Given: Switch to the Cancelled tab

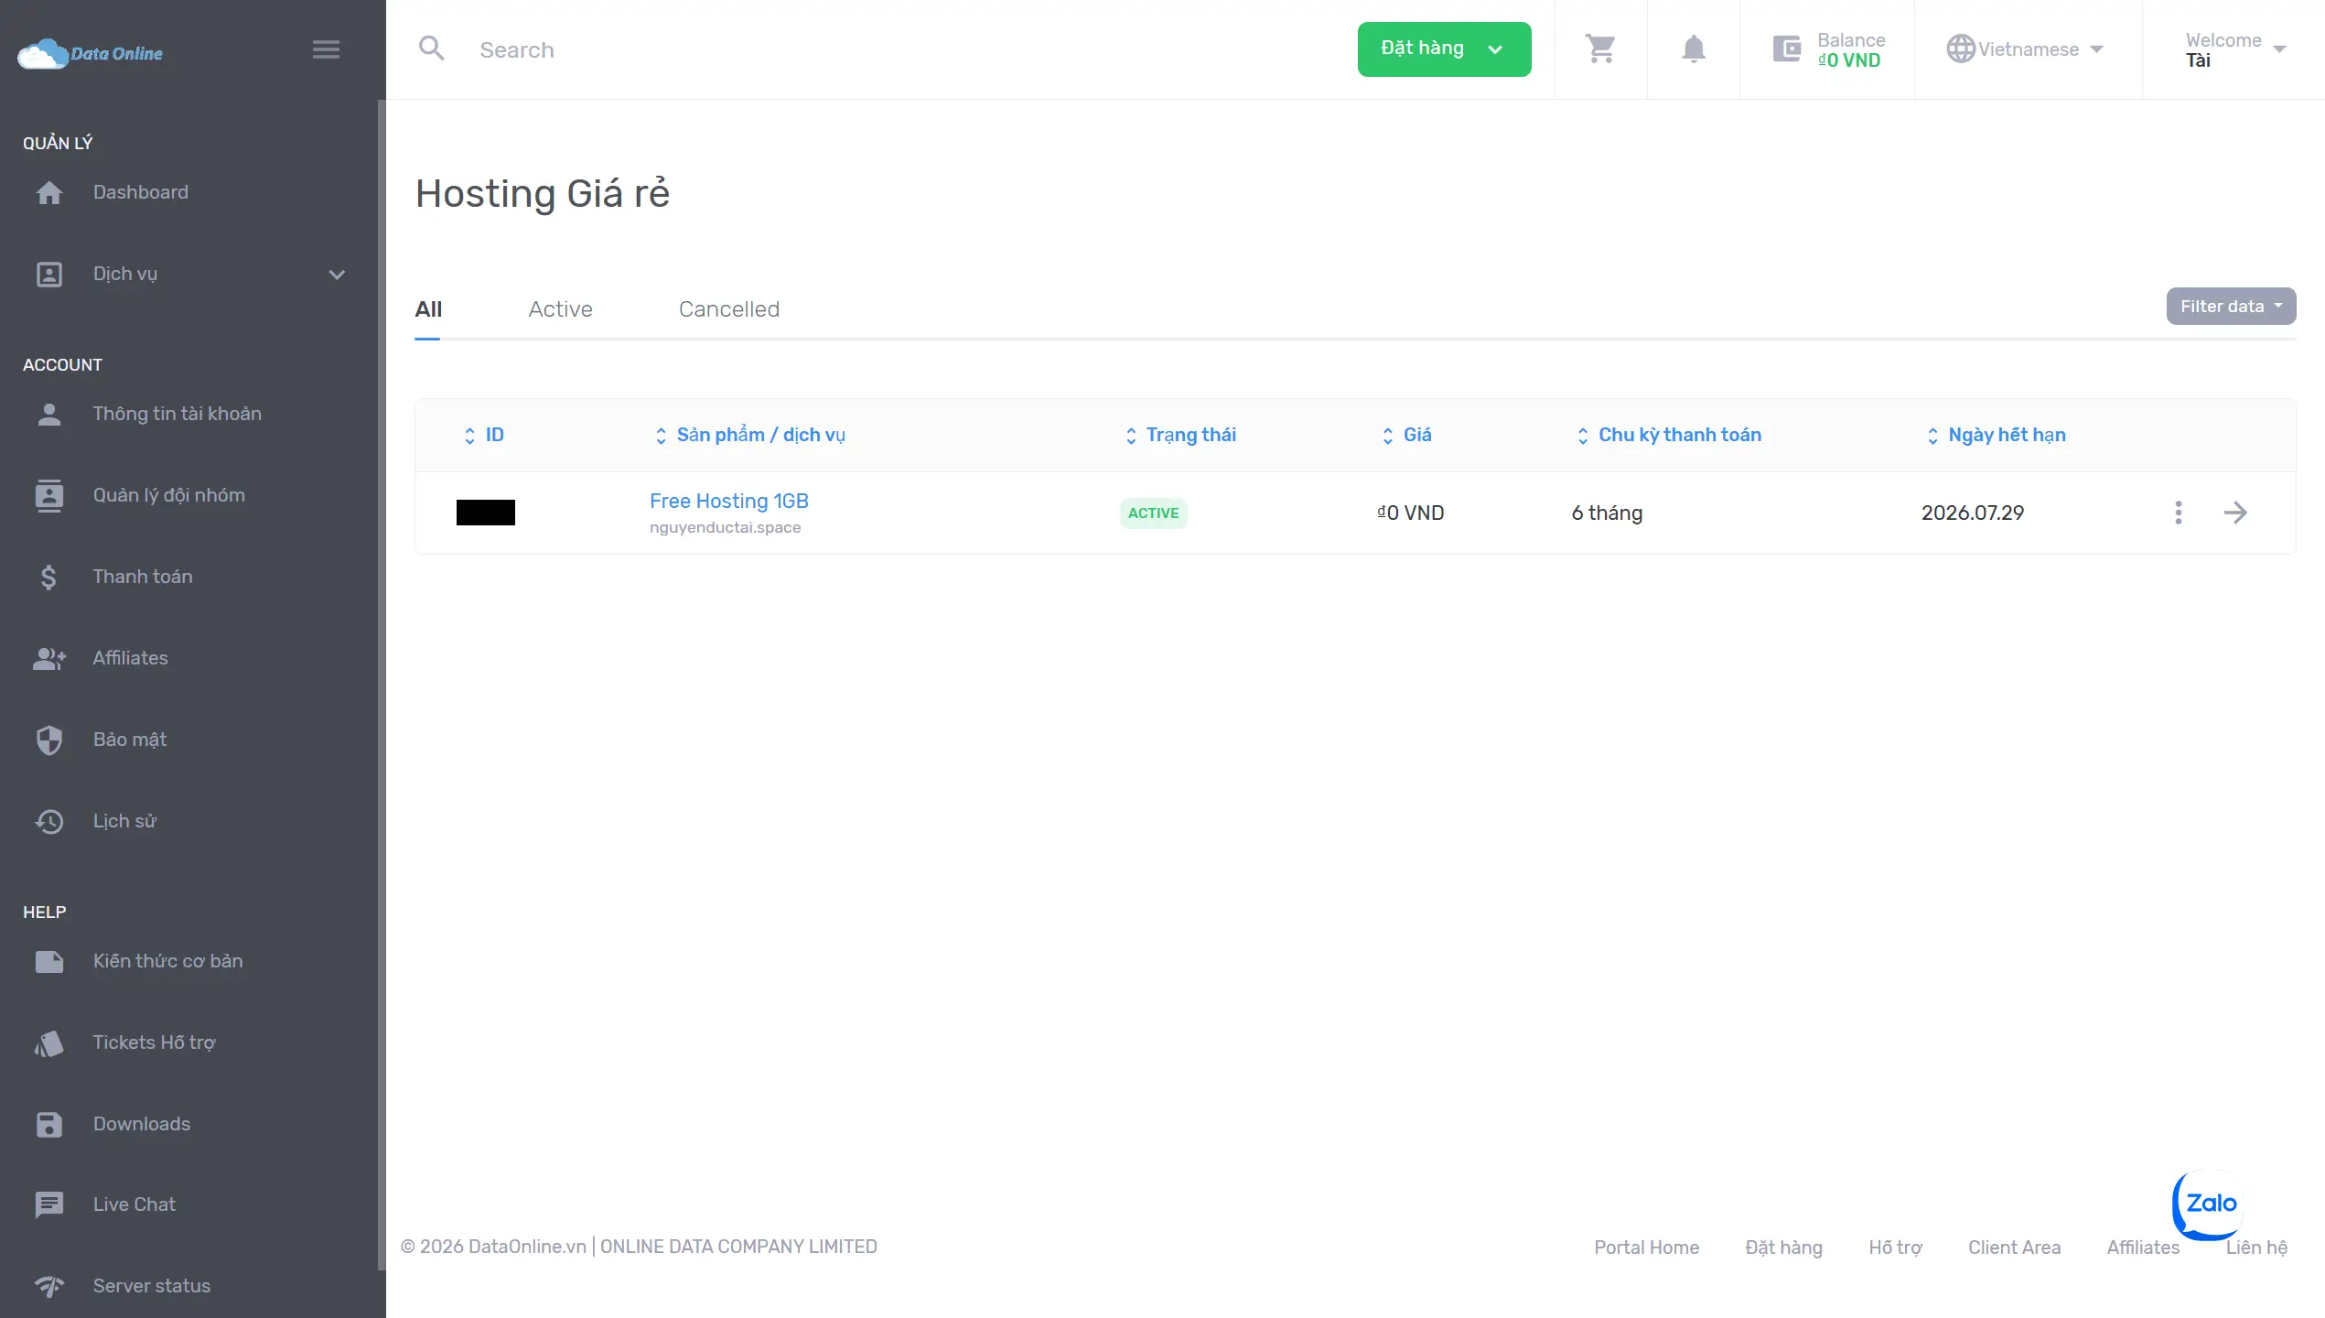Looking at the screenshot, I should (728, 309).
